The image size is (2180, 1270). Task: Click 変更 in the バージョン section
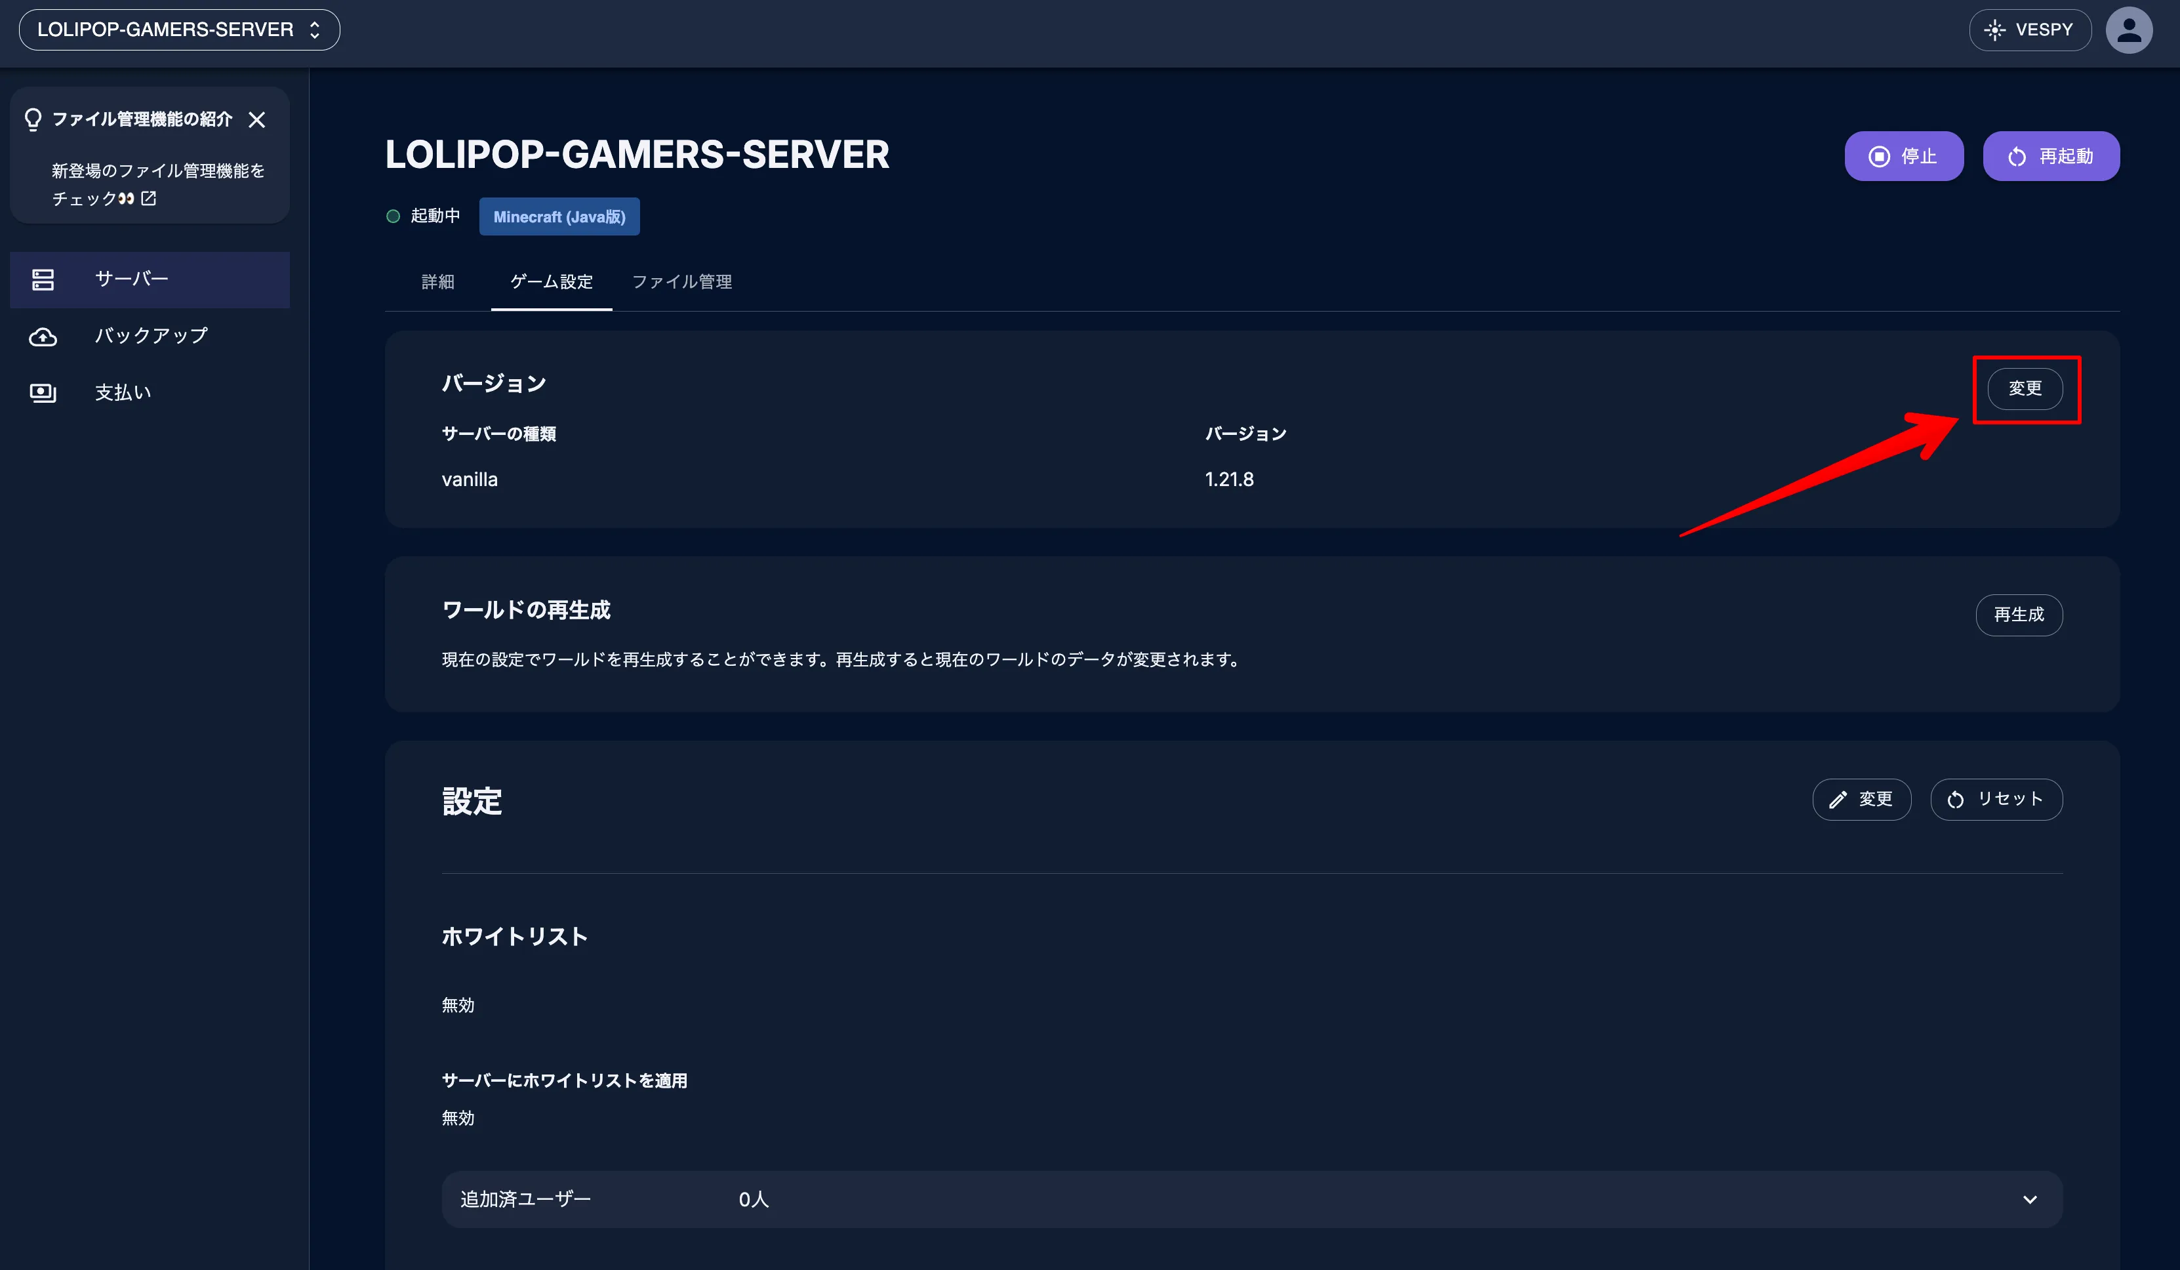point(2025,388)
